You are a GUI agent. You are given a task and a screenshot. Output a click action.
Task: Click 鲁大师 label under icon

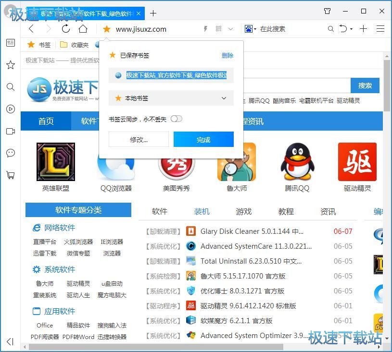237,188
